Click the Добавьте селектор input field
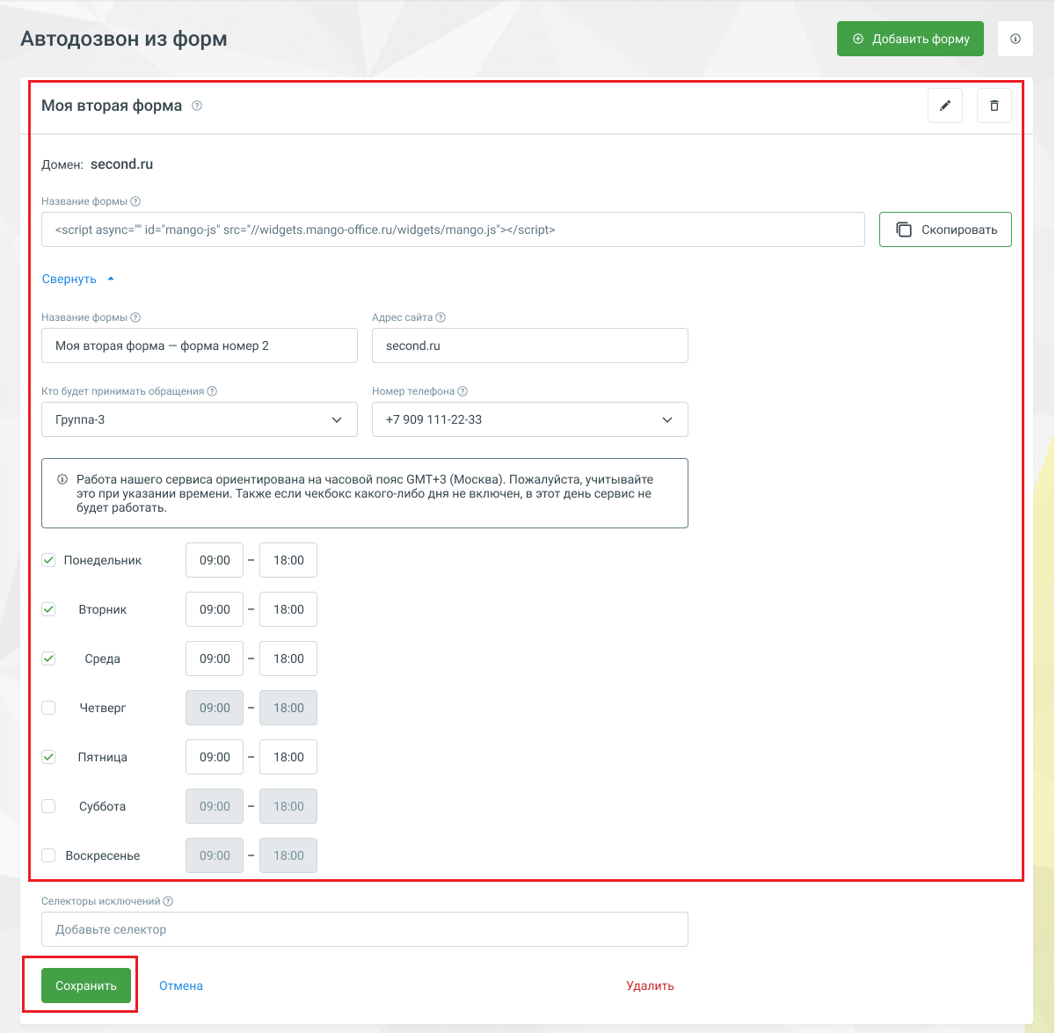1056x1033 pixels. [365, 929]
